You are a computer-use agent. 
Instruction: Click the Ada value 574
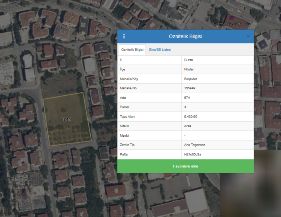click(187, 98)
